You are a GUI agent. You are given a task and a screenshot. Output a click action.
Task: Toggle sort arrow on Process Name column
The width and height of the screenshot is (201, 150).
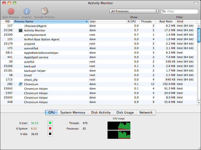click(x=86, y=21)
